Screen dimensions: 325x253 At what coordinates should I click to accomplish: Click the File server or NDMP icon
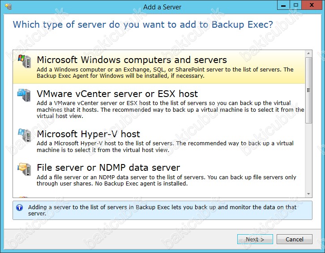[24, 170]
